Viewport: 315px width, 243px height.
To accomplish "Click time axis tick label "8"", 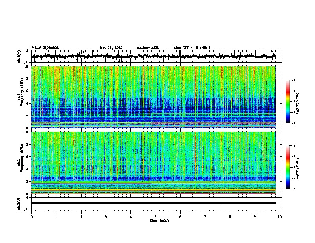I will click(230, 217).
